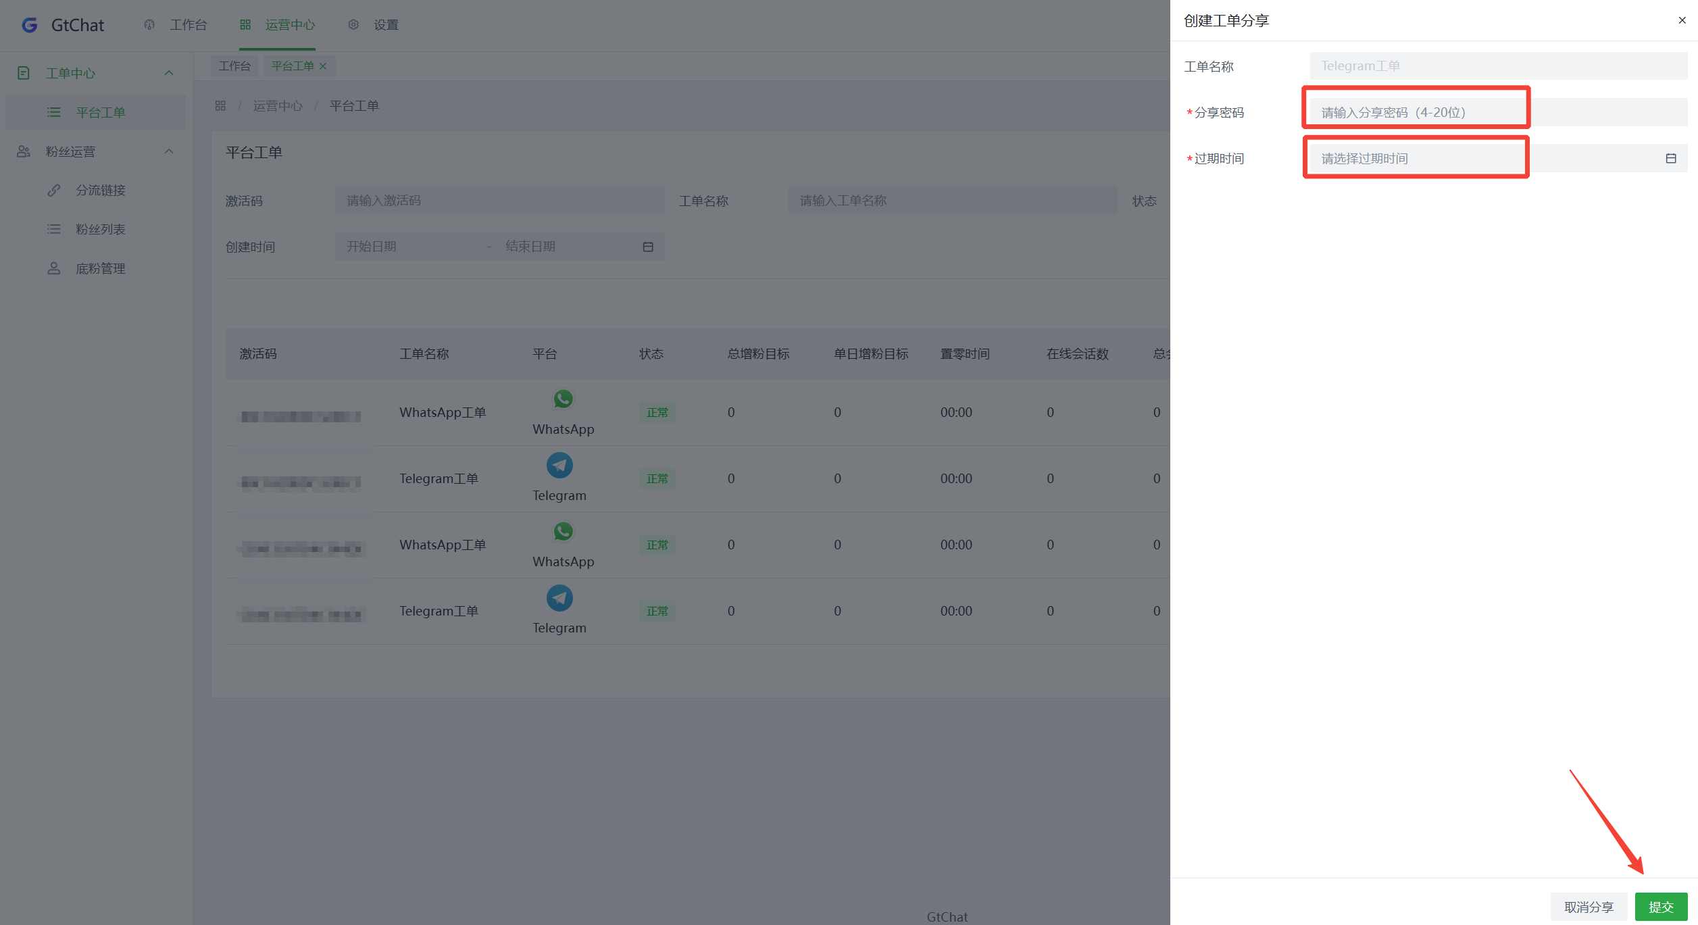This screenshot has height=925, width=1698.
Task: Click the 平台工单 tab close X
Action: click(x=323, y=66)
